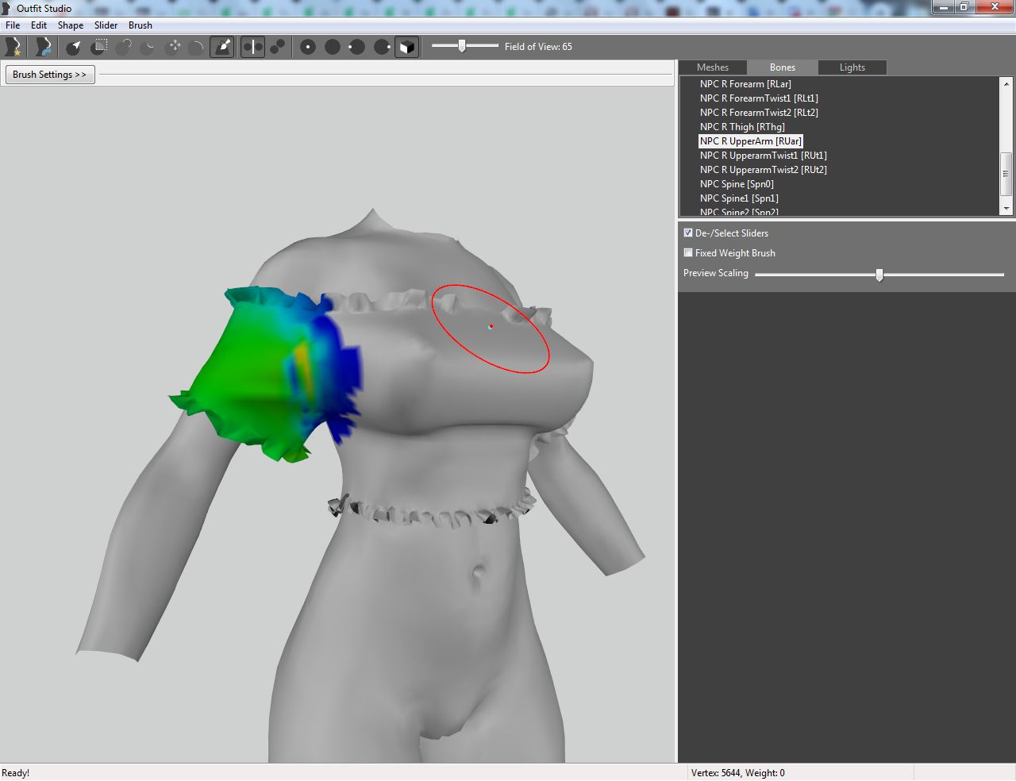Click the circle icon with center dot
This screenshot has width=1016, height=781.
[308, 47]
